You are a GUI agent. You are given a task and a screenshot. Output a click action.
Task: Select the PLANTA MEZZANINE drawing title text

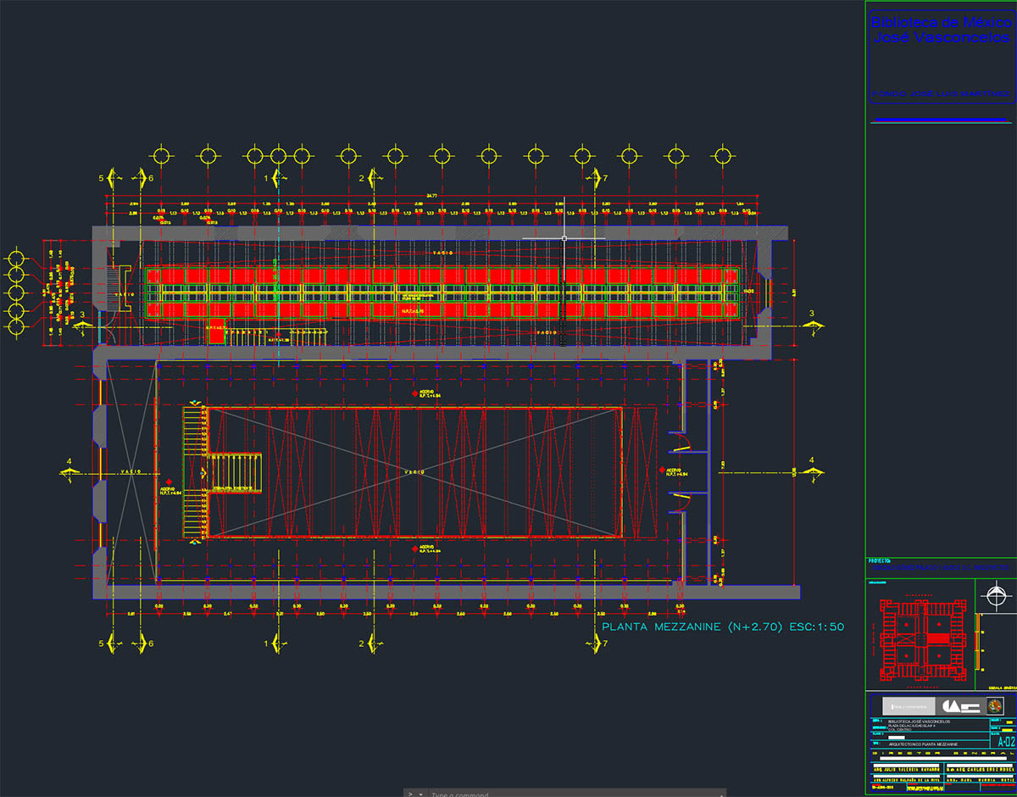pos(722,627)
